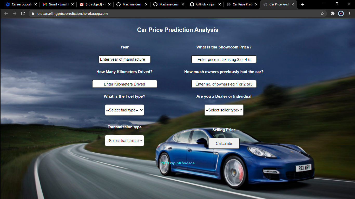The width and height of the screenshot is (355, 199).
Task: Click the forward navigation arrow
Action: [x=15, y=13]
